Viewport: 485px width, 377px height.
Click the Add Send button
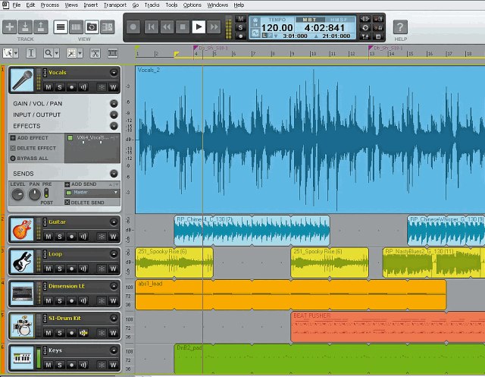tap(81, 184)
